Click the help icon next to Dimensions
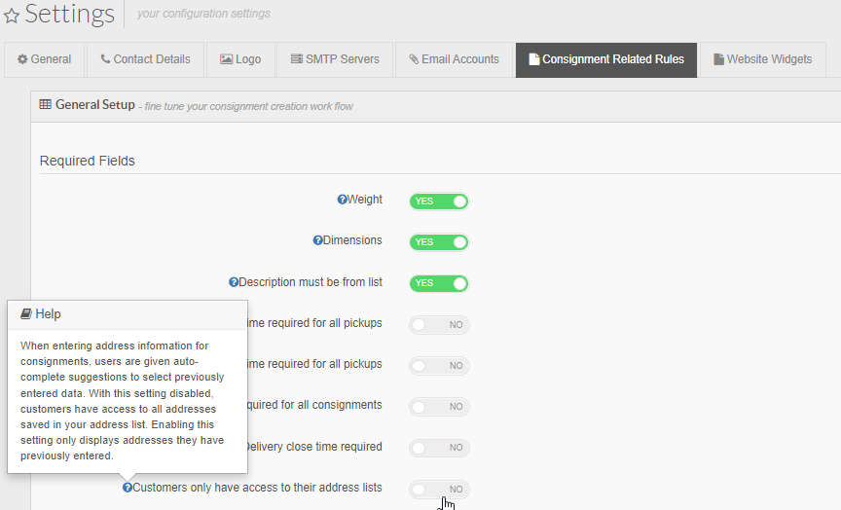The width and height of the screenshot is (841, 510). coord(317,240)
